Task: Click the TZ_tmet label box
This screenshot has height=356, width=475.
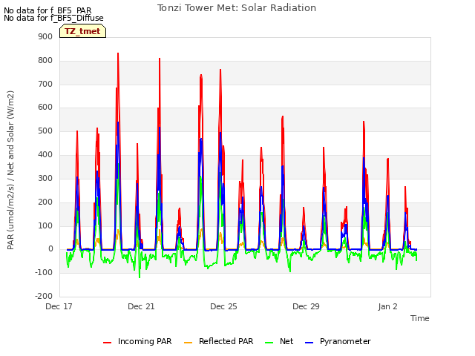Action: [82, 31]
